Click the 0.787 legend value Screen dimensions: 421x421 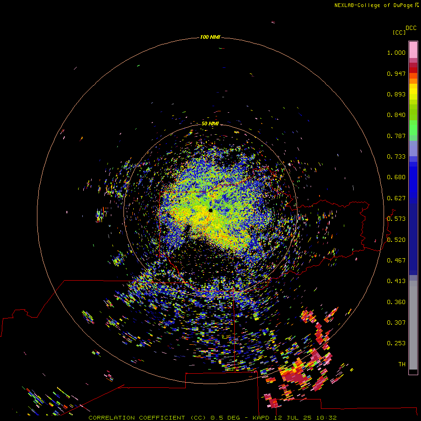pos(396,136)
